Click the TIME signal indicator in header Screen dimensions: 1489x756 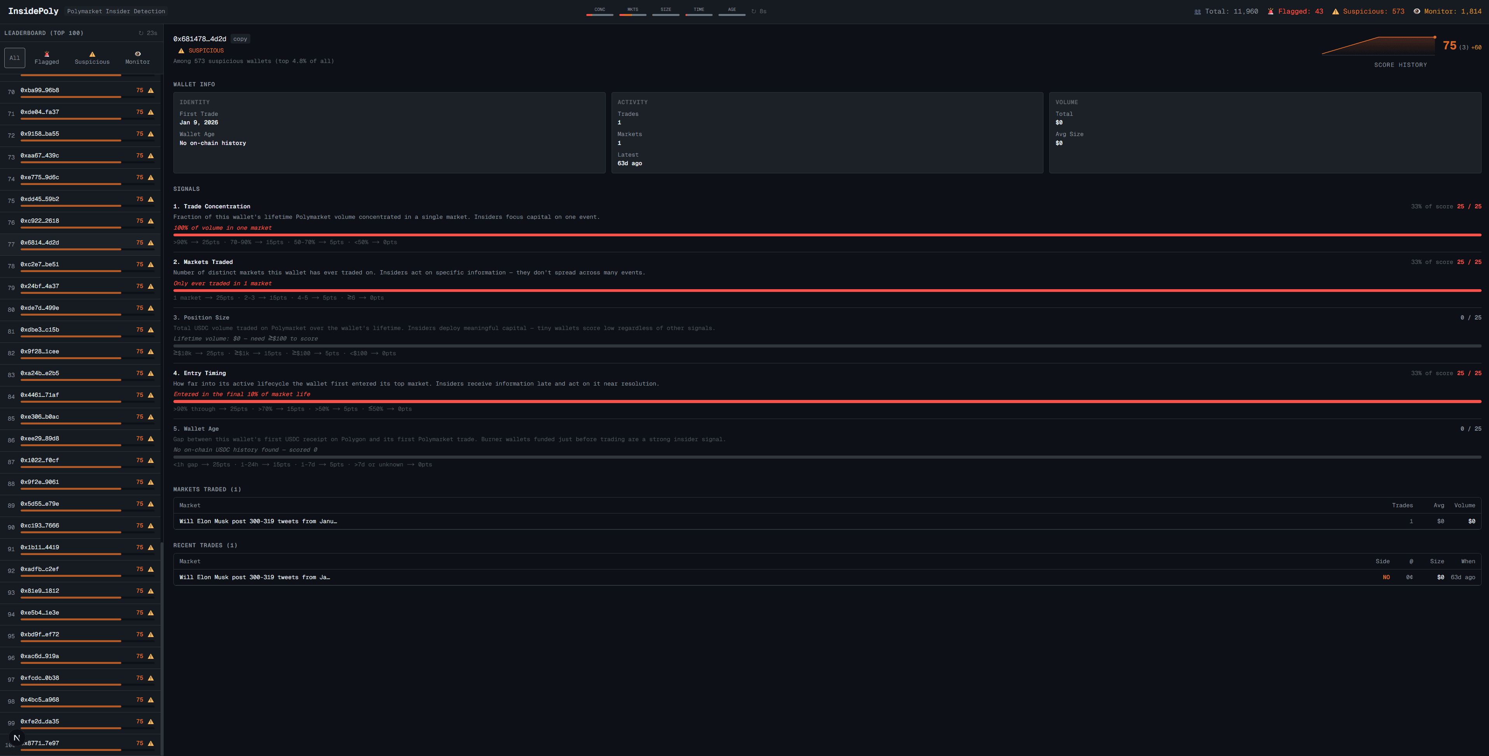[698, 11]
